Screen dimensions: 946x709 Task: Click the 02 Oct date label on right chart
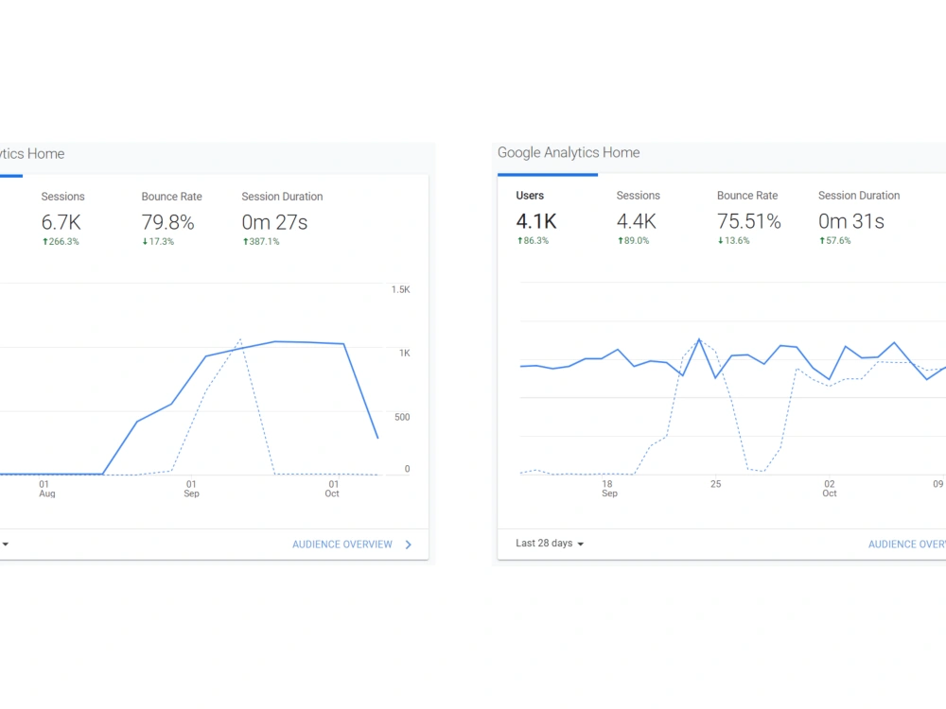(830, 489)
